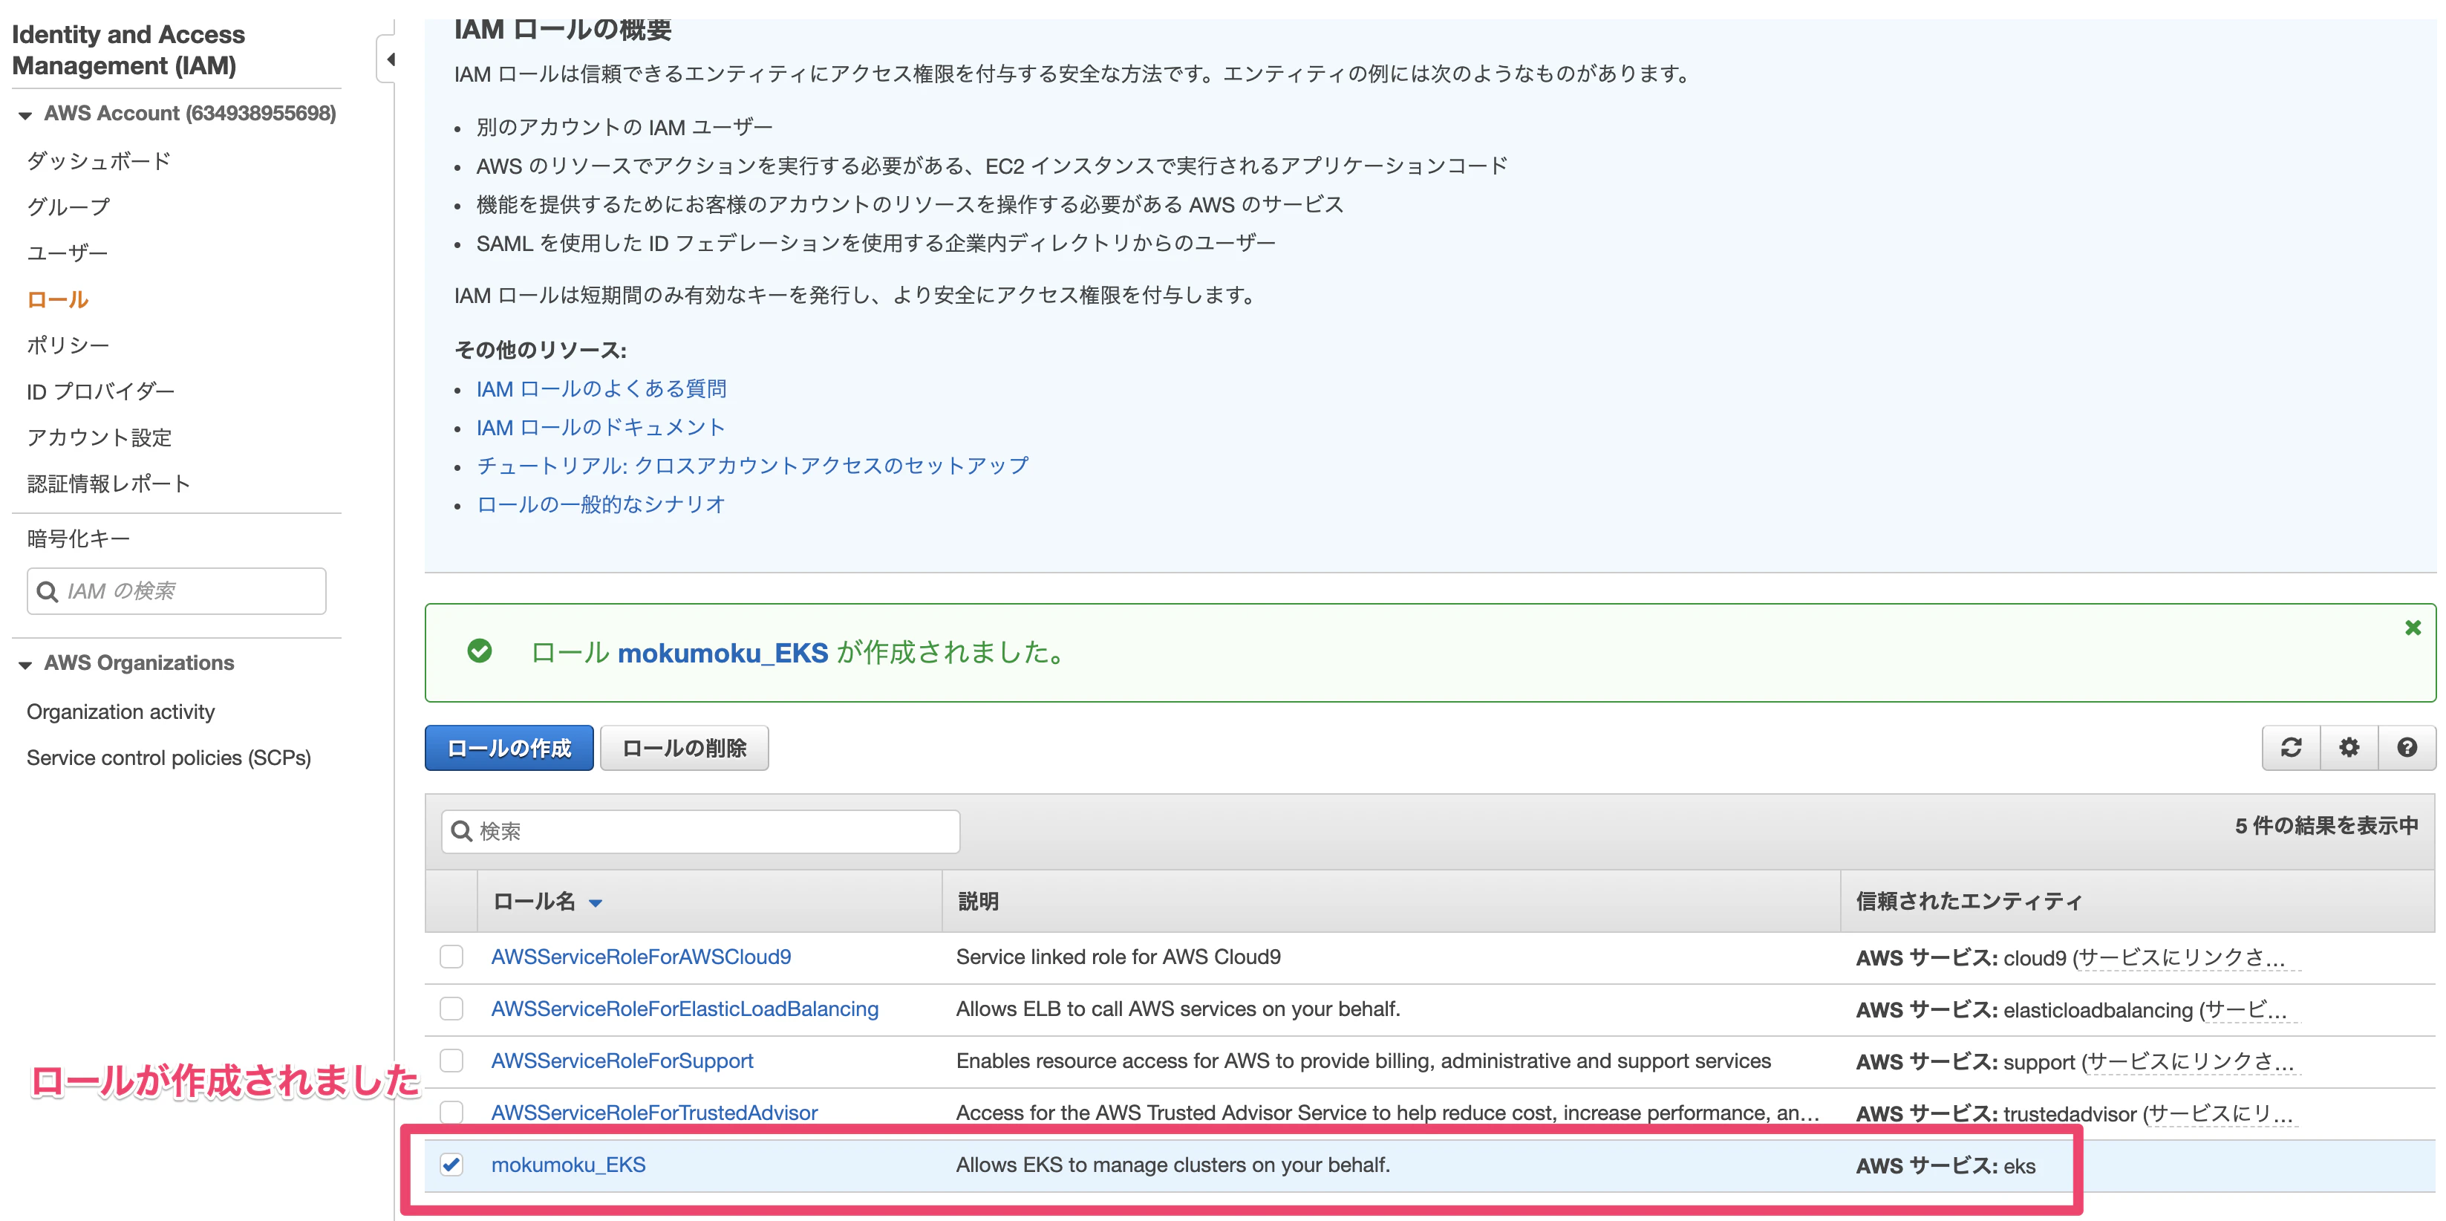The height and width of the screenshot is (1221, 2446).
Task: Open Organization activity in sidebar
Action: [120, 712]
